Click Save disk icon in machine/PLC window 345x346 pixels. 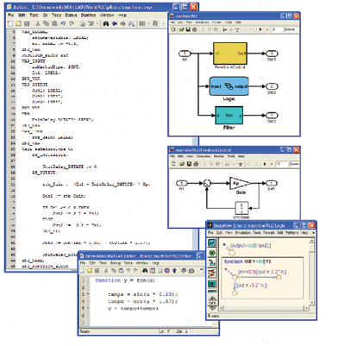(x=188, y=29)
